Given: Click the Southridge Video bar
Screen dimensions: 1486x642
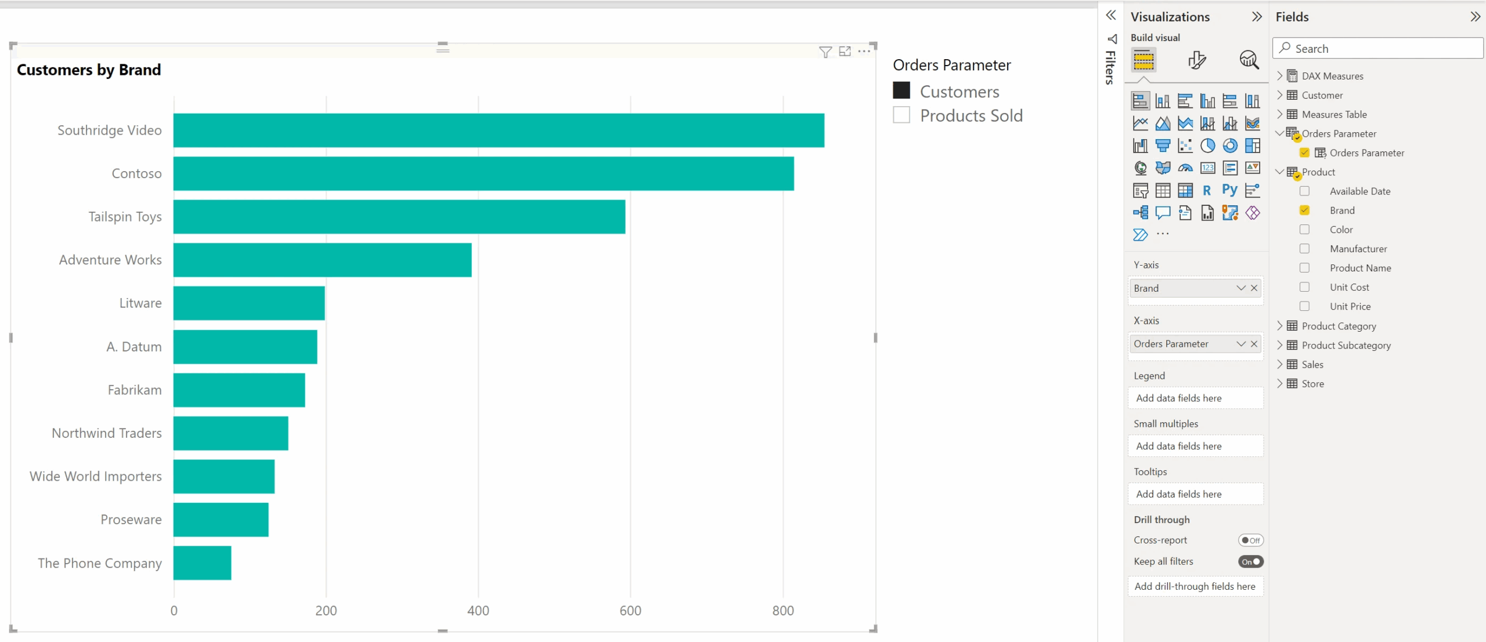Looking at the screenshot, I should pos(499,130).
